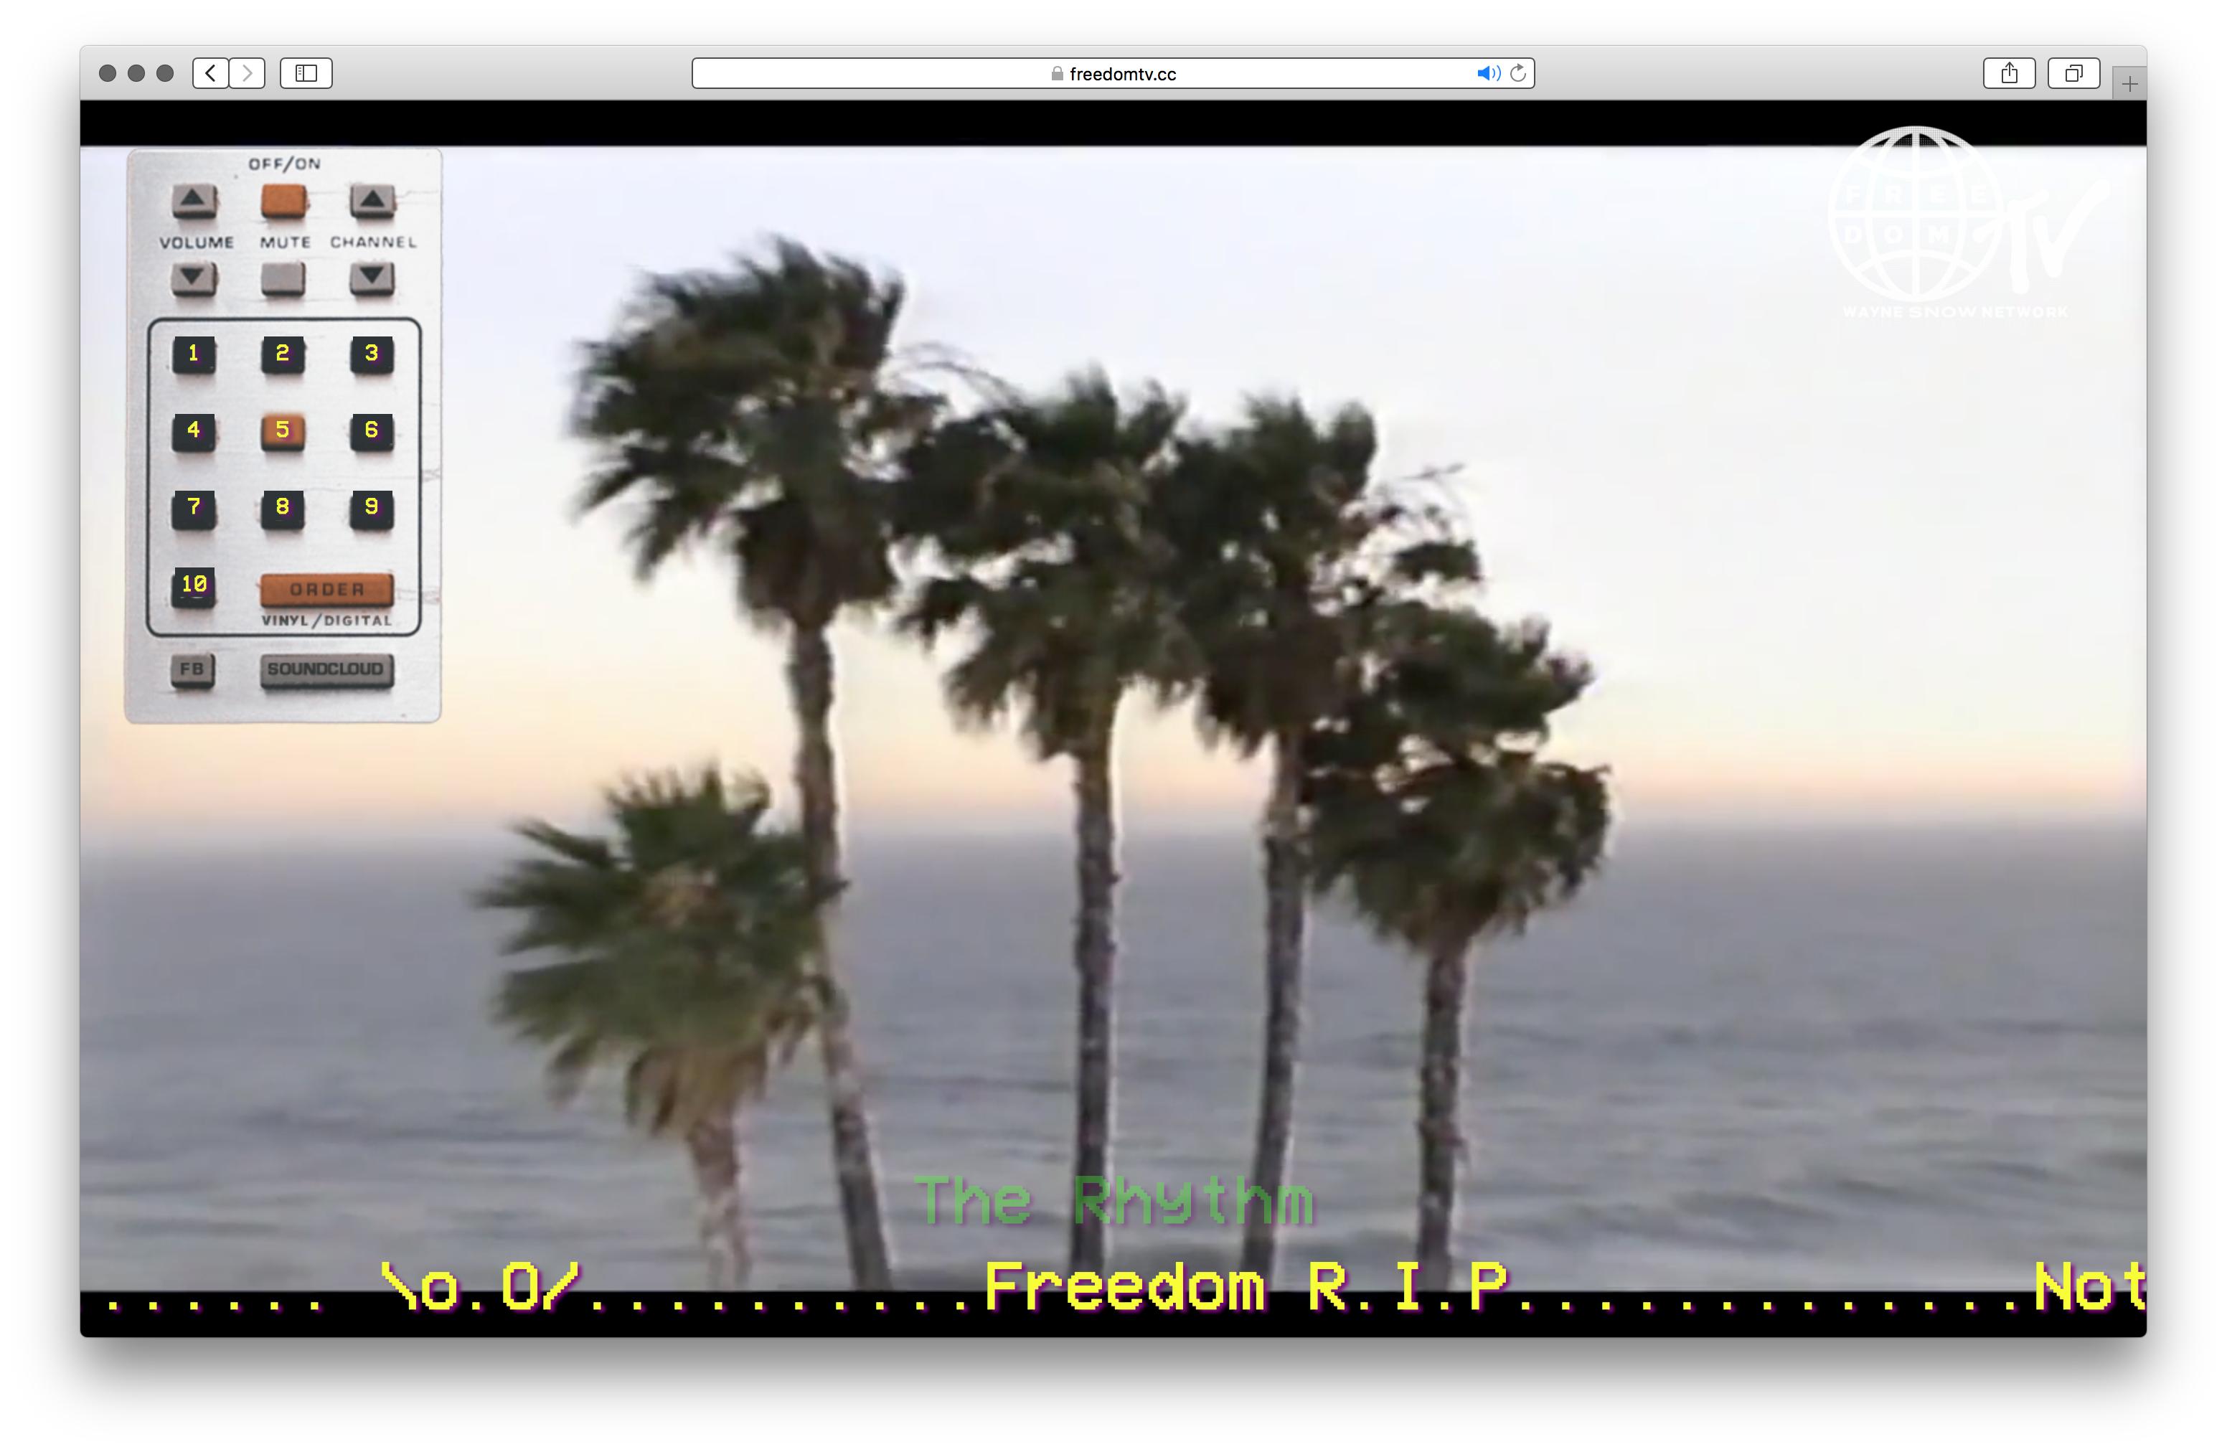Reload the page in Safari
2227x1452 pixels.
tap(1519, 73)
